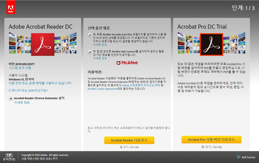Click 한국(변경) to change region
This screenshot has width=259, height=163.
[9, 159]
